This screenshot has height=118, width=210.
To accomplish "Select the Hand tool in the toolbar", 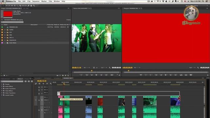I will click(31, 6).
